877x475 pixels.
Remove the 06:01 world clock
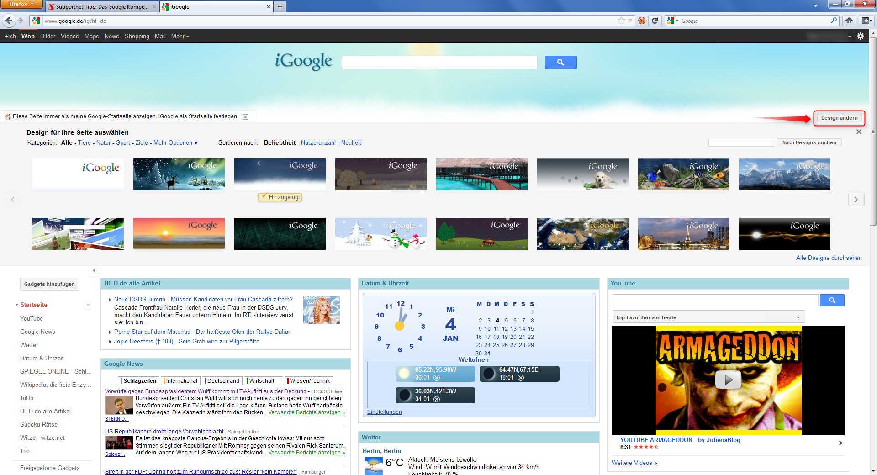coord(436,378)
